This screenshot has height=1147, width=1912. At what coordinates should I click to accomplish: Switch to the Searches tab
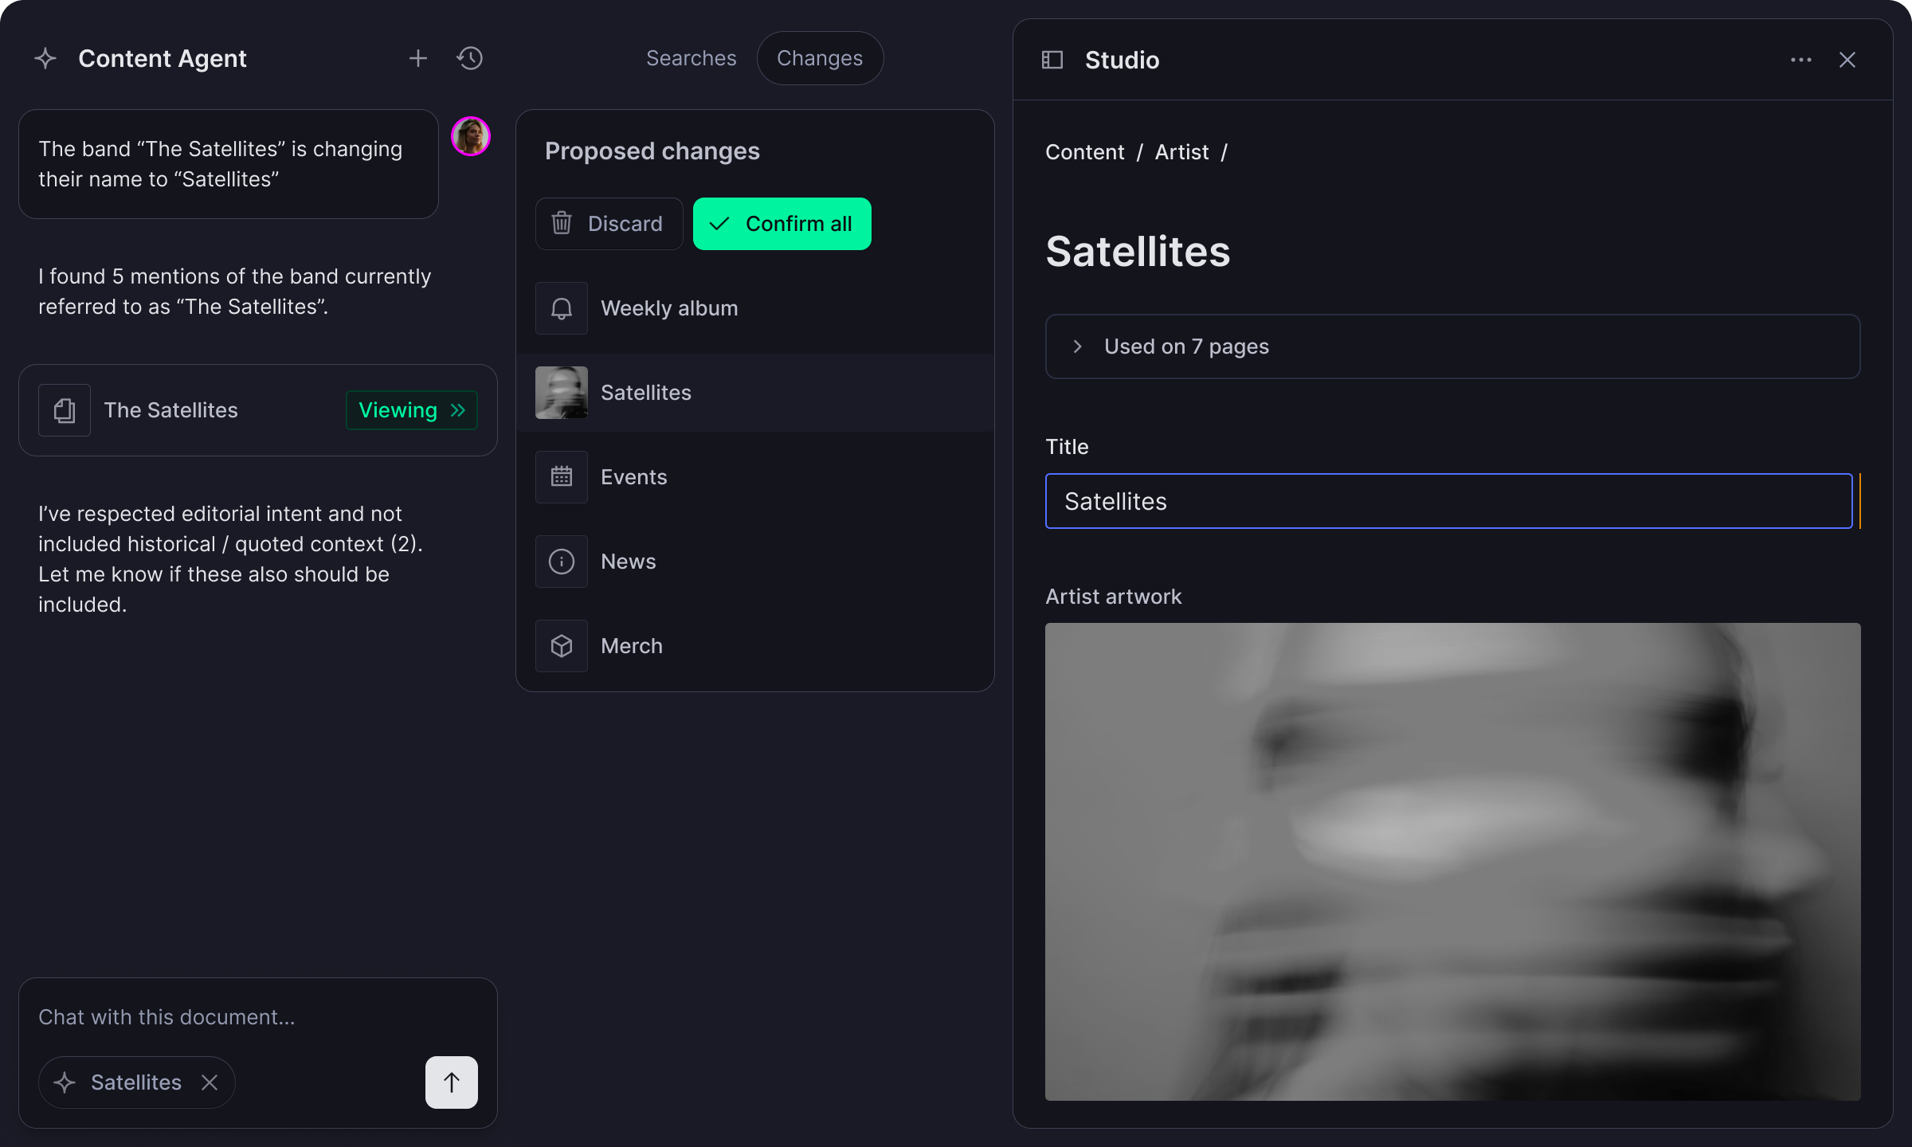click(691, 58)
